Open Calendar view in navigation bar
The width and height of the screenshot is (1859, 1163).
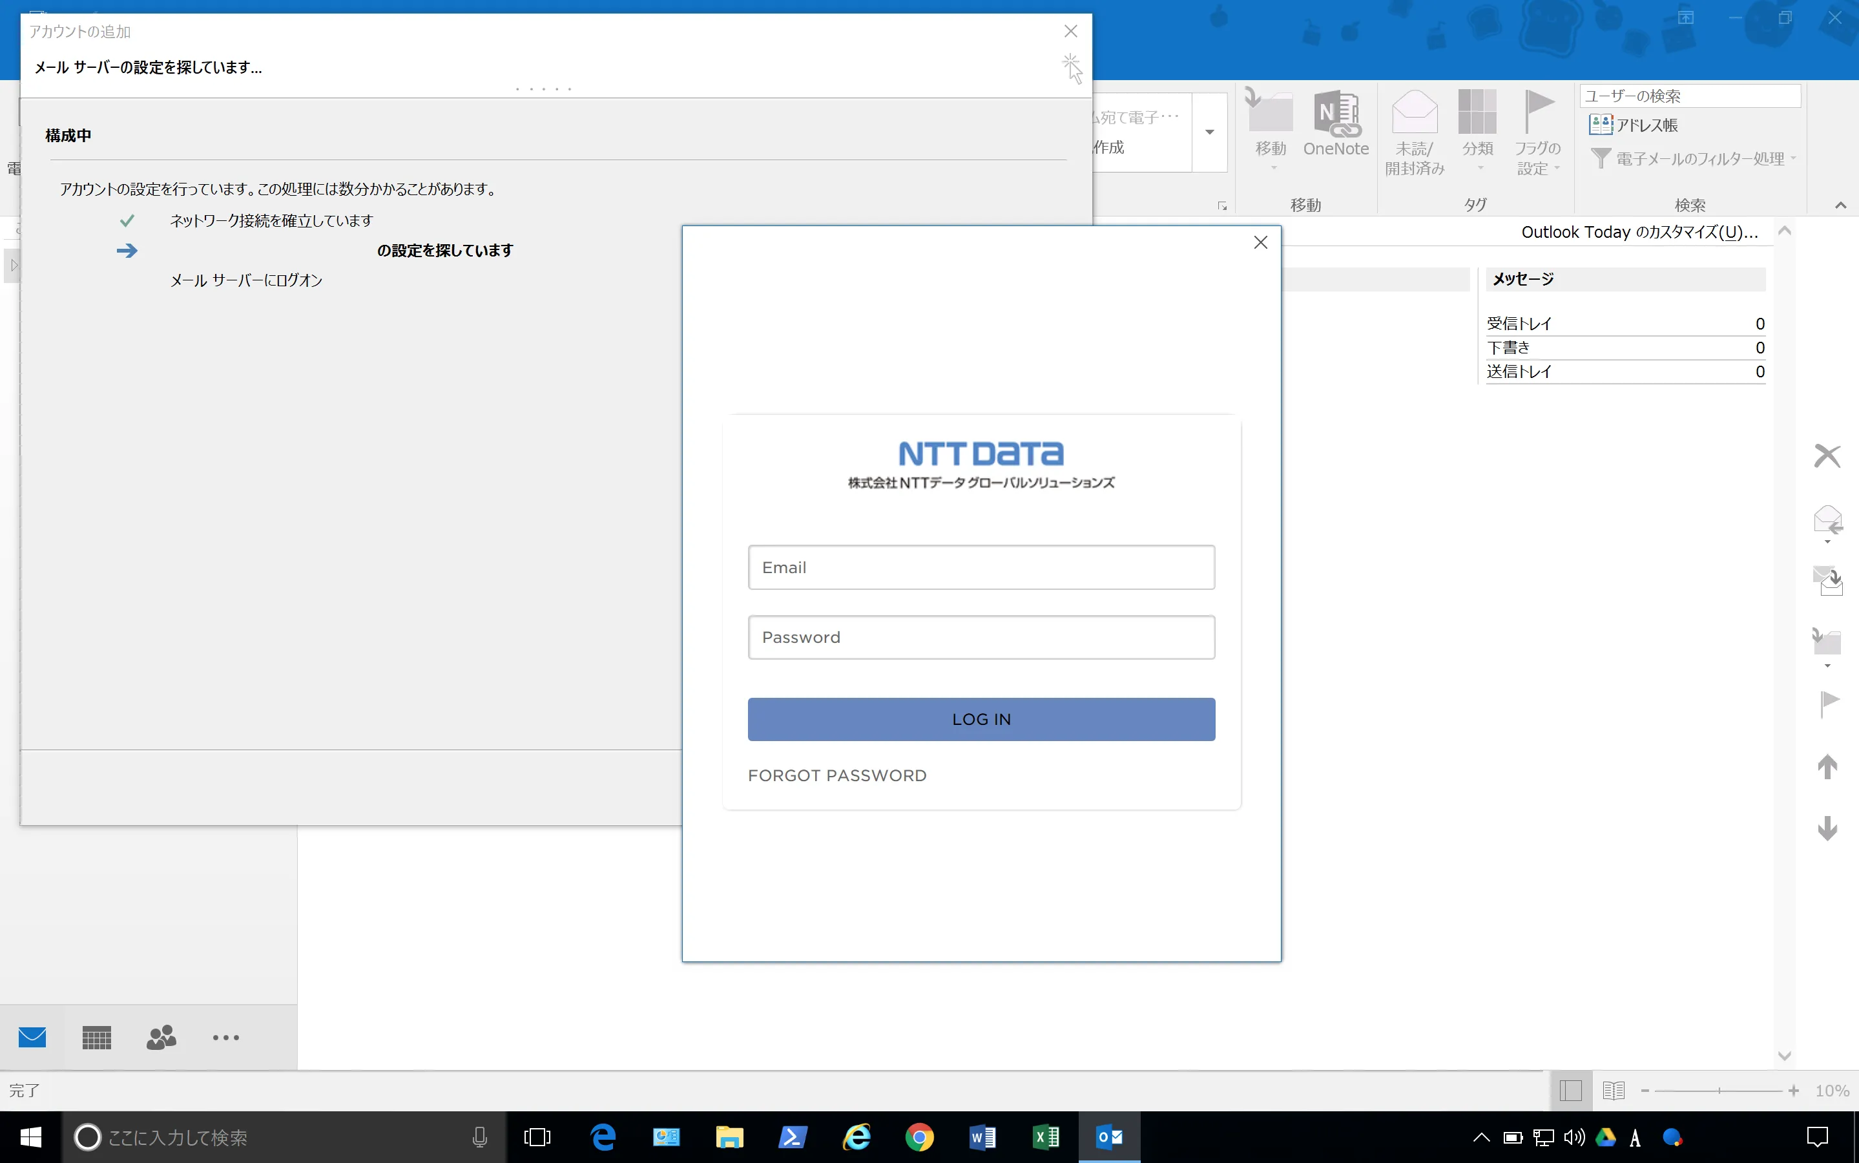click(97, 1038)
